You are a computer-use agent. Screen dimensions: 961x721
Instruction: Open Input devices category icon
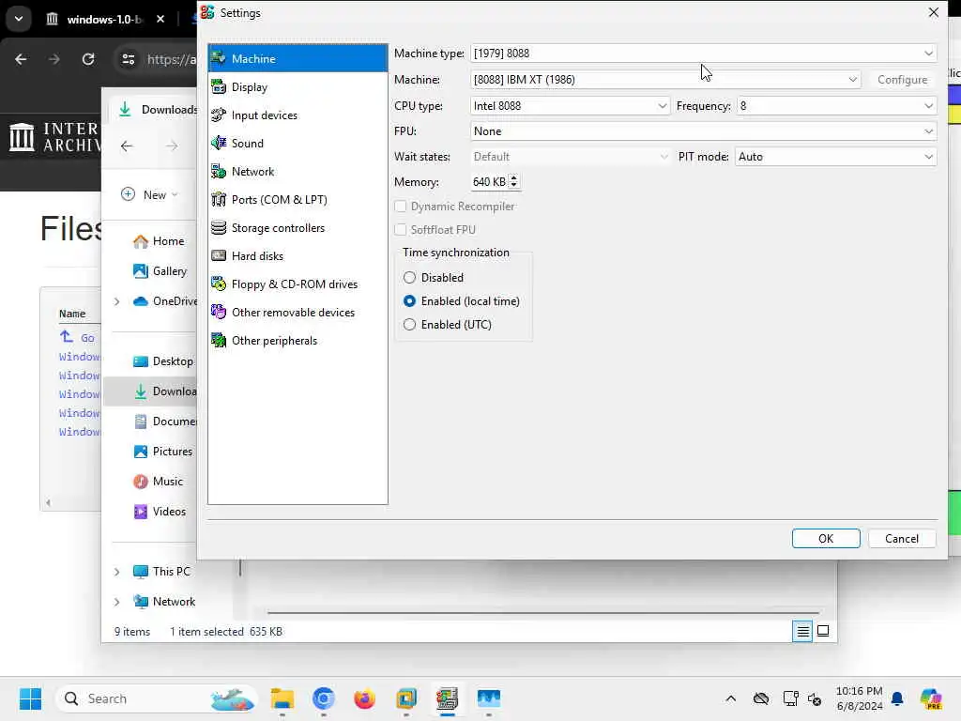pos(218,115)
